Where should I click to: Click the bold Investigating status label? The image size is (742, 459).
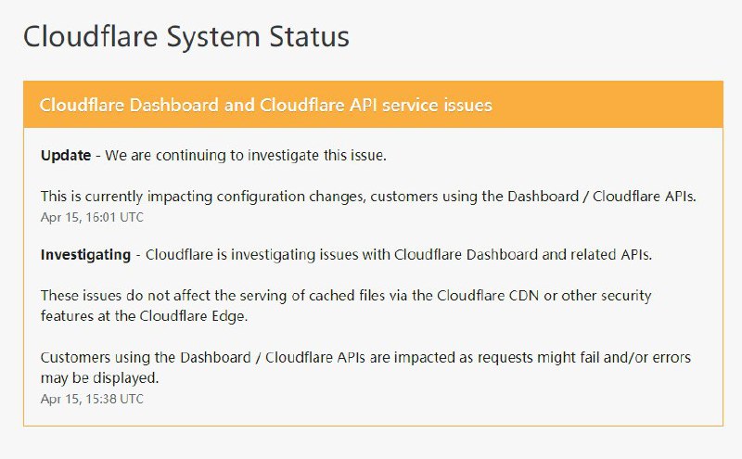(x=85, y=254)
